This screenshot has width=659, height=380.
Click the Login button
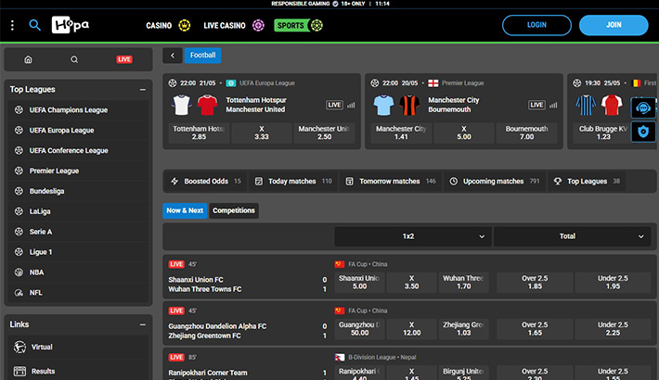(536, 25)
